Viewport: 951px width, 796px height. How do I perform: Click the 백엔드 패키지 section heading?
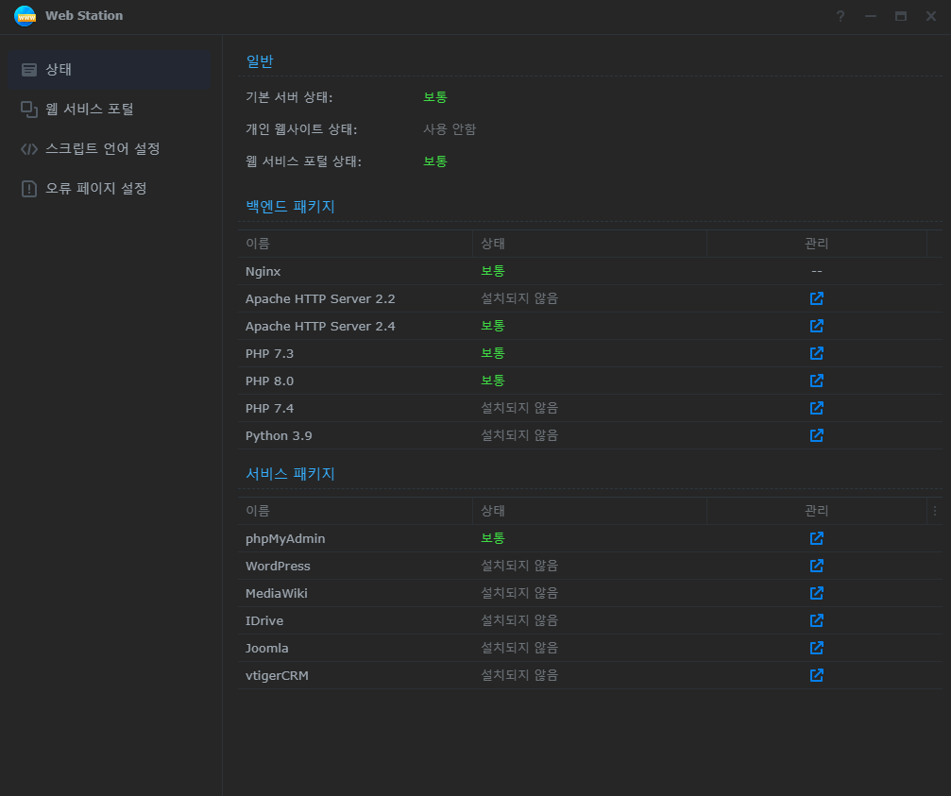coord(291,207)
